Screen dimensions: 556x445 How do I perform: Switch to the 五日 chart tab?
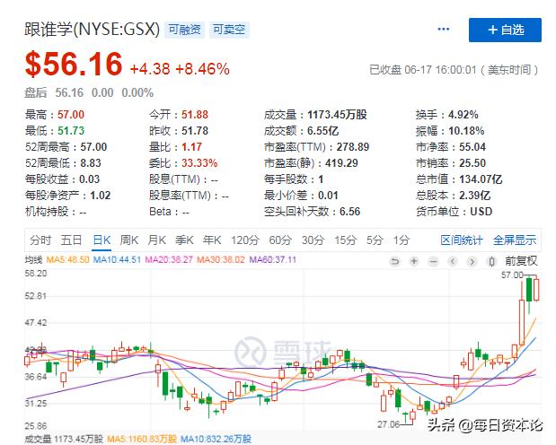(x=71, y=240)
